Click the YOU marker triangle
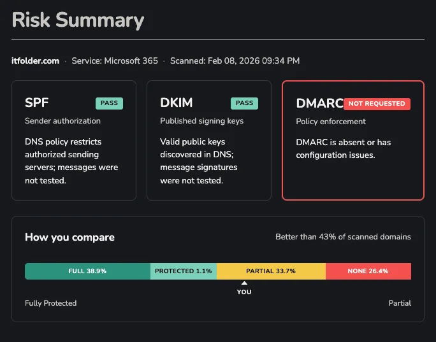The height and width of the screenshot is (342, 436). (x=244, y=283)
